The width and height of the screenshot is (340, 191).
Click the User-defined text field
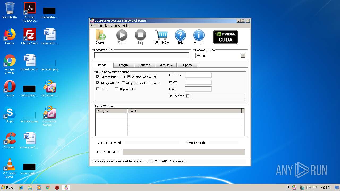(x=219, y=96)
